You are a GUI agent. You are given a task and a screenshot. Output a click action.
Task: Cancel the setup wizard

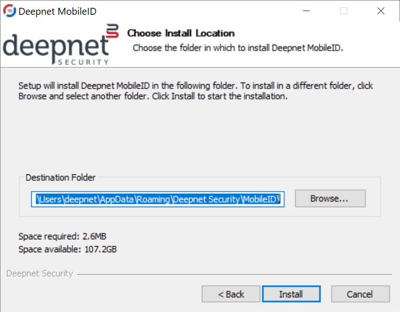(x=360, y=294)
